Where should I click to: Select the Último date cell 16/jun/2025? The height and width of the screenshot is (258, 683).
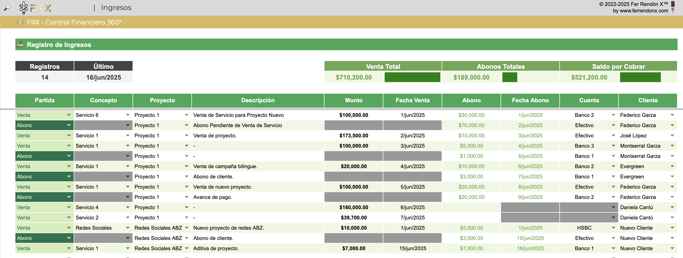pos(103,77)
